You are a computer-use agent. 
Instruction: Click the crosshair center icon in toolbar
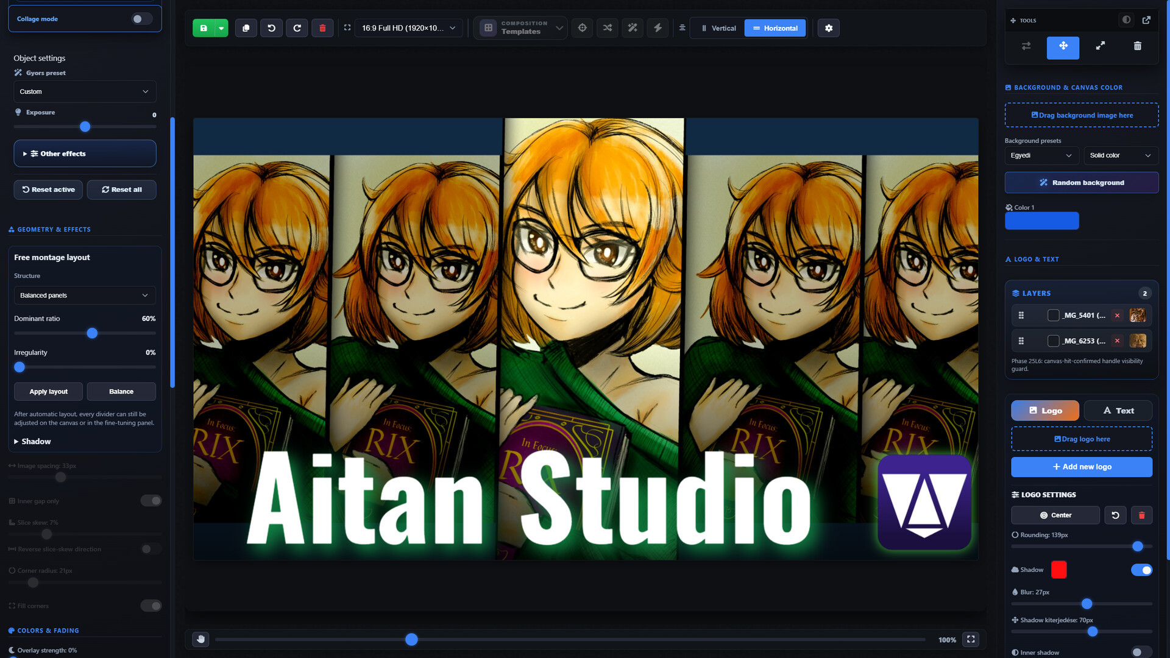point(583,28)
